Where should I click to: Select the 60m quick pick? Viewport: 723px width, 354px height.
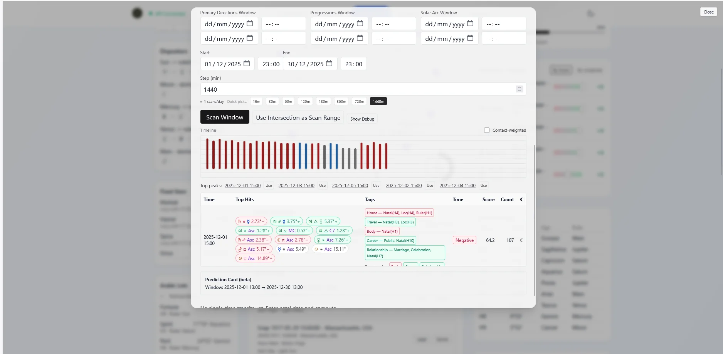[288, 101]
